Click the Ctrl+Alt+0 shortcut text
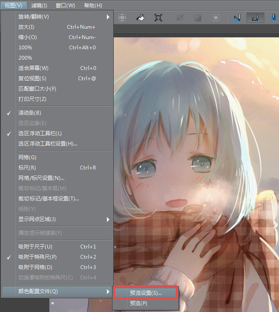This screenshot has width=279, height=312. pos(82,48)
